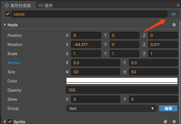The width and height of the screenshot is (181, 124).
Task: Click the 编辑 group button
Action: coord(168,108)
